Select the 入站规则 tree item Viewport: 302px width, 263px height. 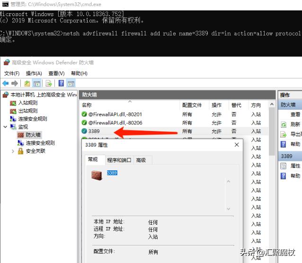pyautogui.click(x=28, y=103)
